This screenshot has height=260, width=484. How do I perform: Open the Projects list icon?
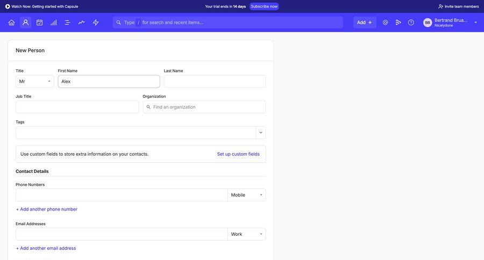point(68,23)
